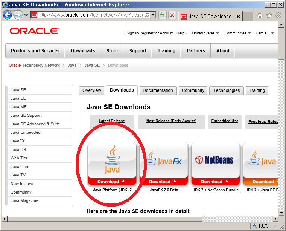Open the Home page icon

[260, 16]
